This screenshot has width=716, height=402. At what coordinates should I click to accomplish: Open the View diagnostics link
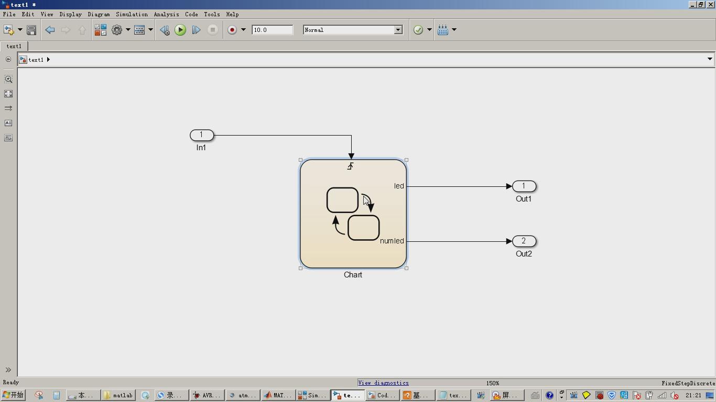[383, 383]
